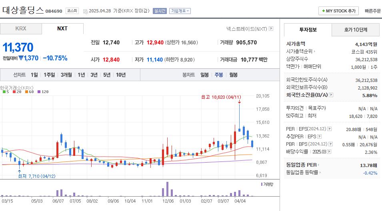Click the 외국인소진율 5.88% value
This screenshot has height=211, width=382.
click(x=370, y=96)
